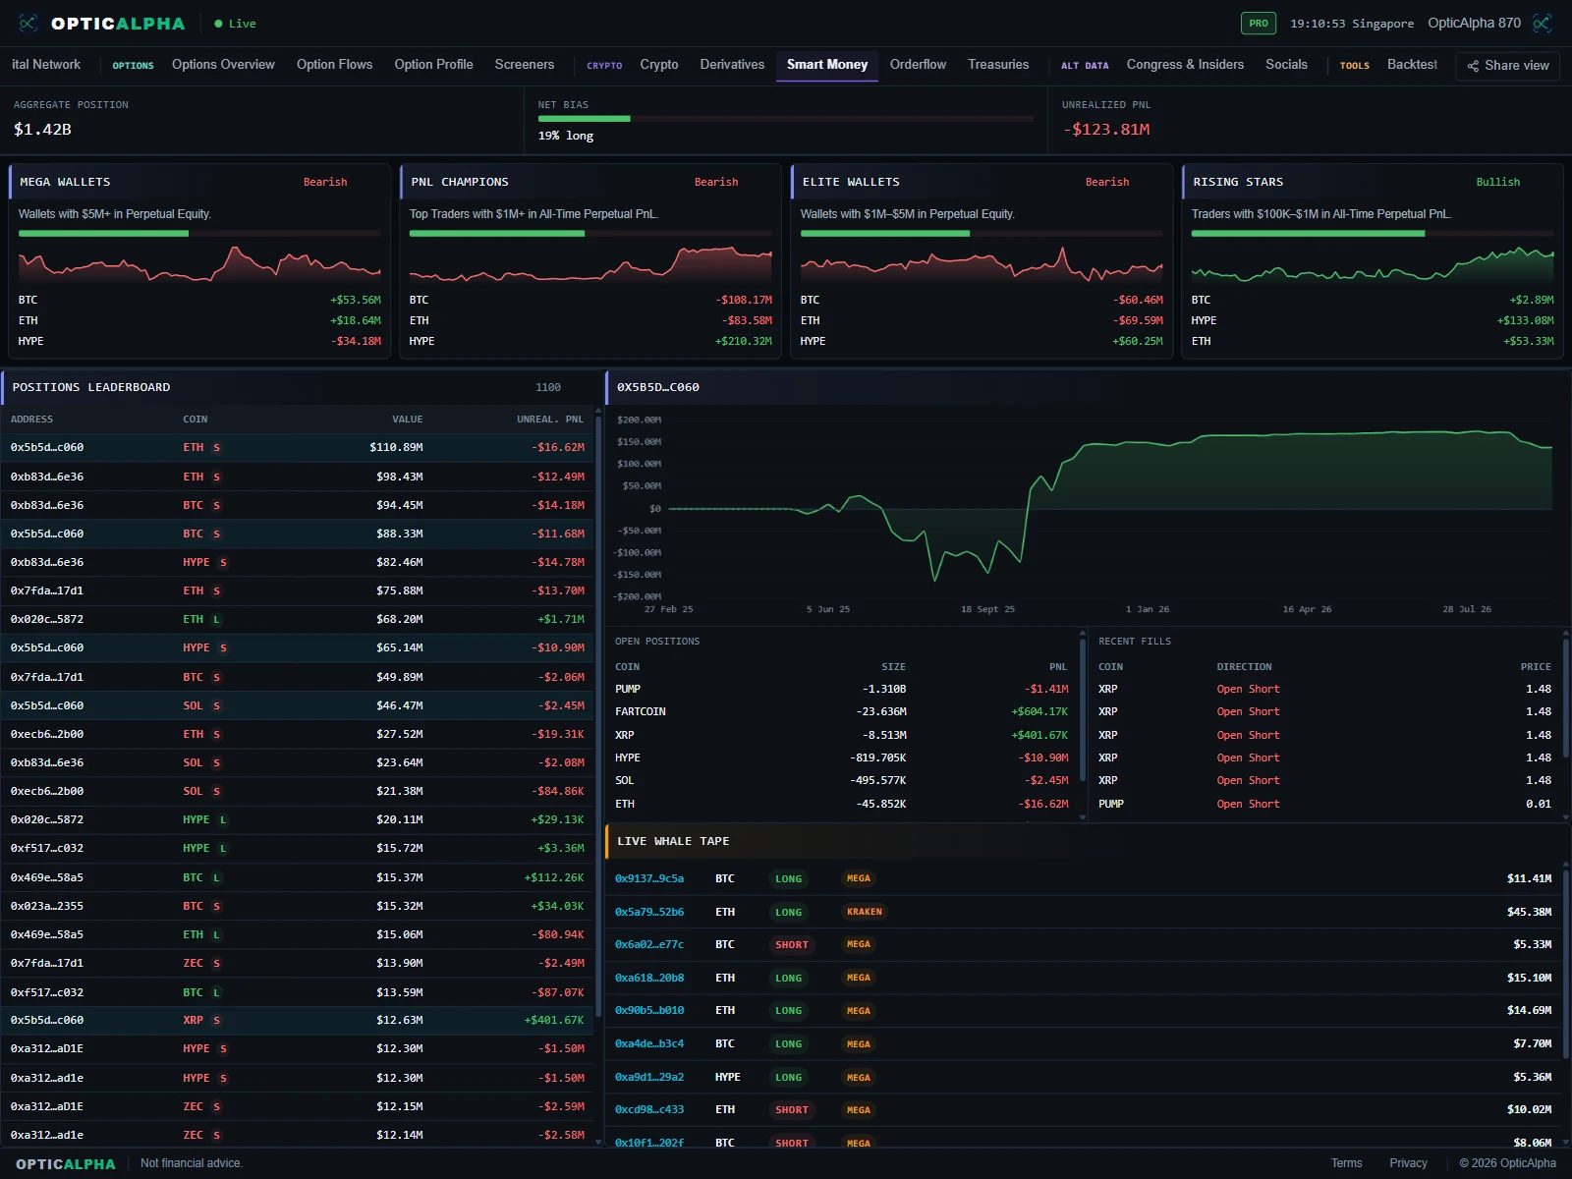Select the FARTCOIN open position row
1572x1179 pixels.
[841, 712]
